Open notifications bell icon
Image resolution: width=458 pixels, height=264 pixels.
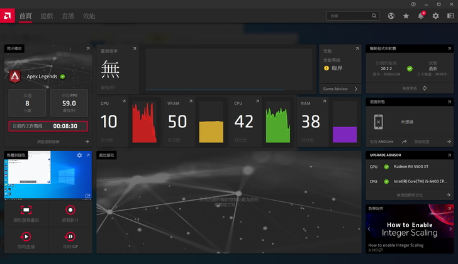click(421, 16)
